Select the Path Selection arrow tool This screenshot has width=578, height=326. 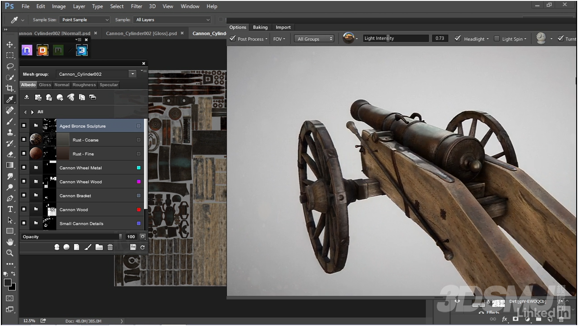[9, 220]
